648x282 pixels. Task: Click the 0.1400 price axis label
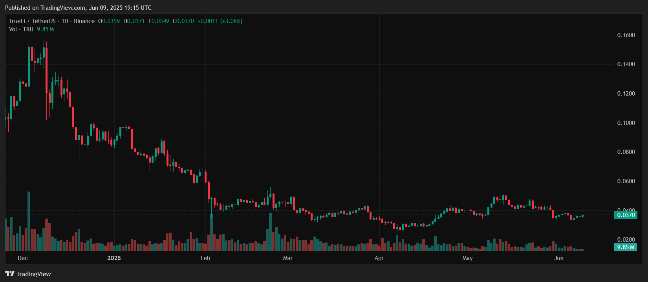[x=626, y=64]
